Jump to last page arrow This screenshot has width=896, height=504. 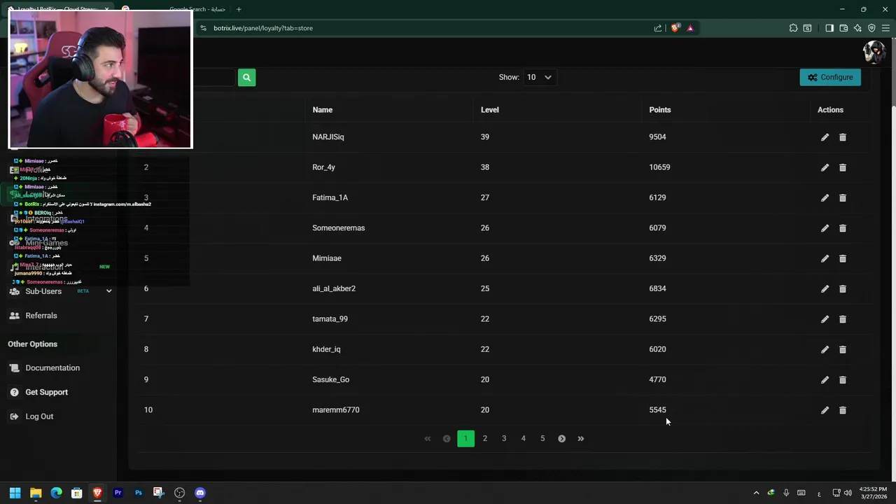coord(581,439)
